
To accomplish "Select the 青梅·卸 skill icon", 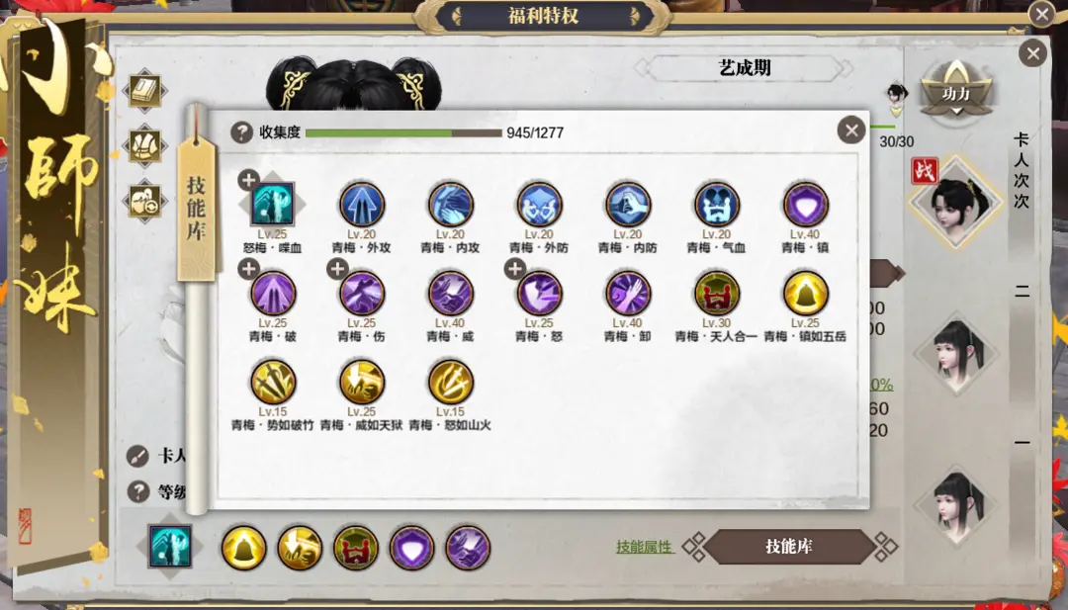I will coord(628,293).
